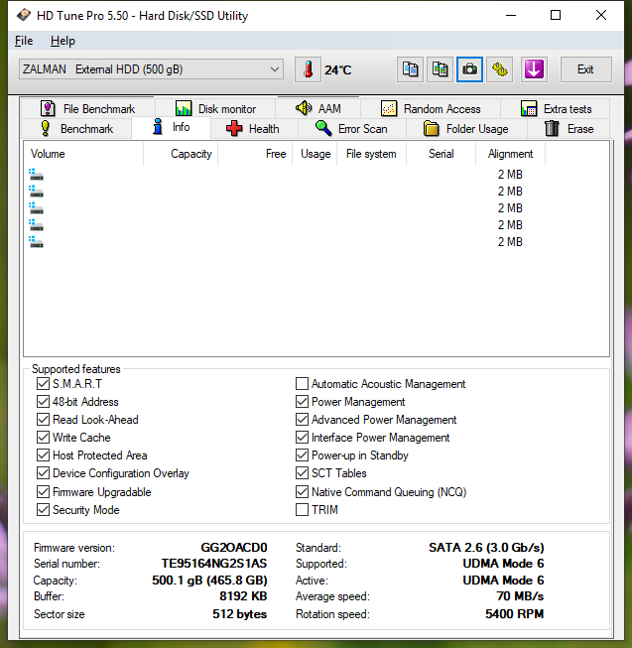Click the buffer value 8192 KB

click(243, 596)
